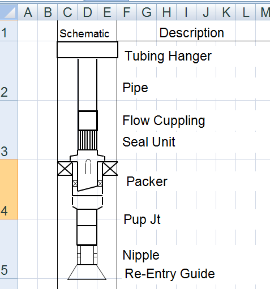This screenshot has height=289, width=270.
Task: Click the Select All corner triangle
Action: [x=9, y=12]
